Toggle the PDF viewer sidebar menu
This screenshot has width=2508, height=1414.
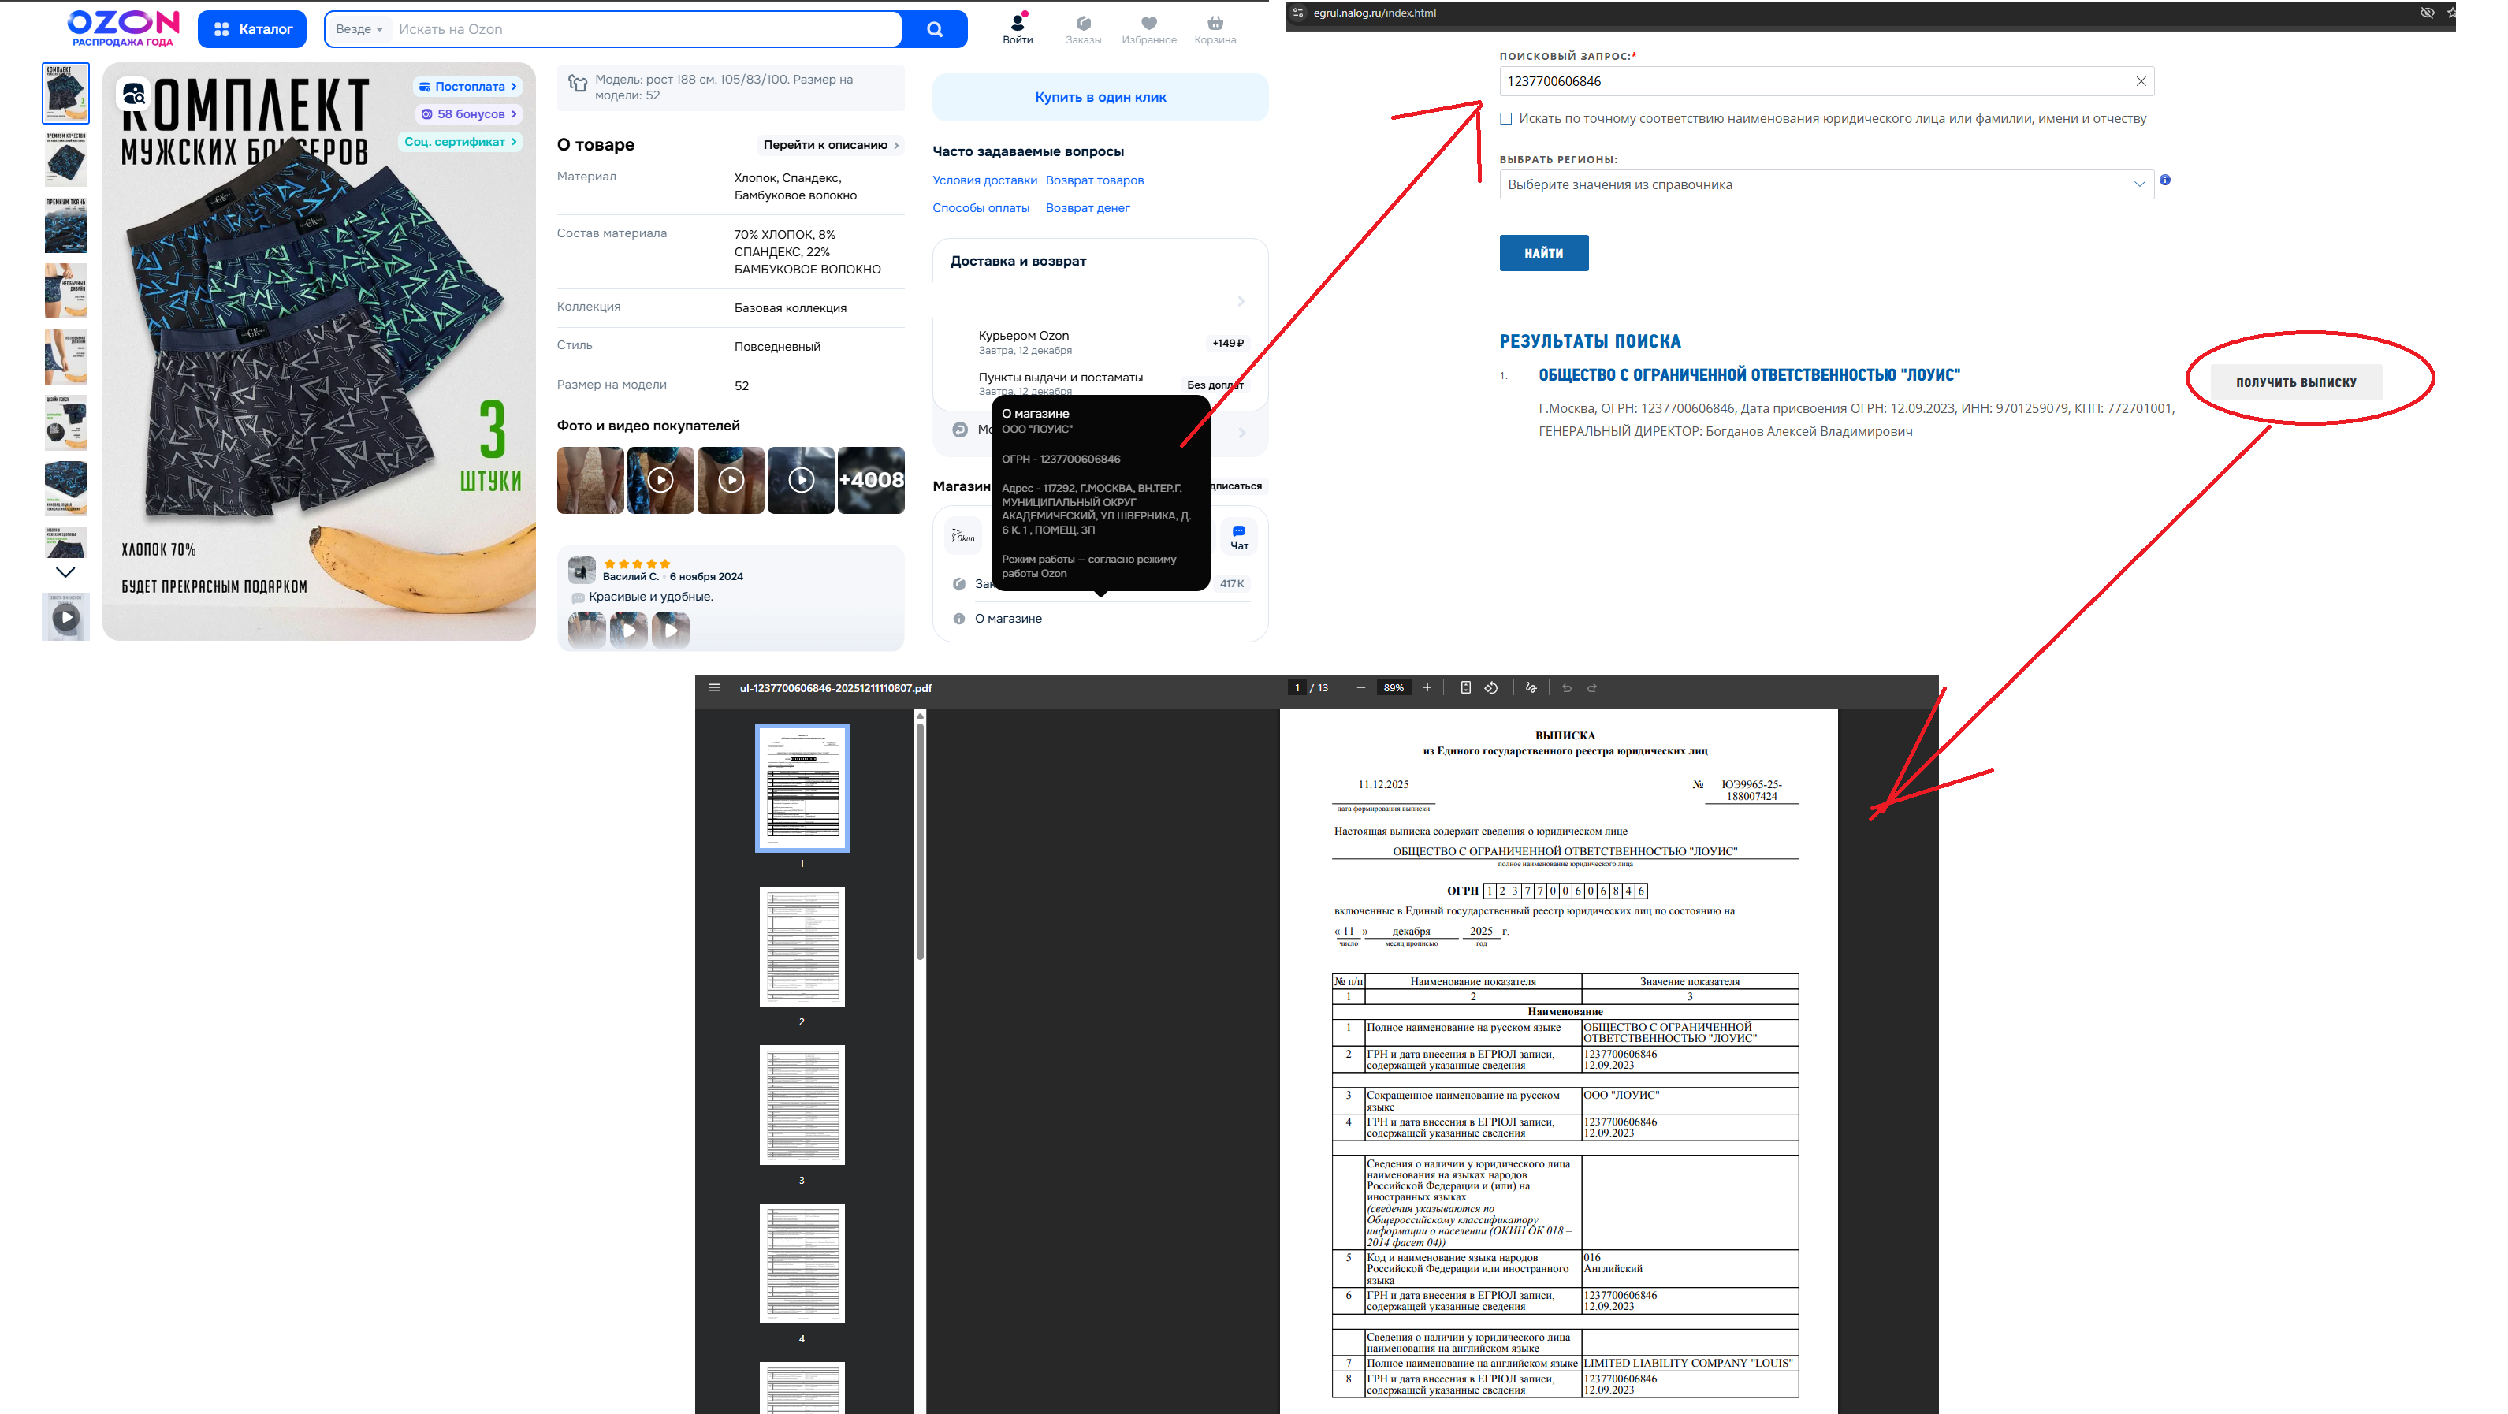pyautogui.click(x=715, y=687)
